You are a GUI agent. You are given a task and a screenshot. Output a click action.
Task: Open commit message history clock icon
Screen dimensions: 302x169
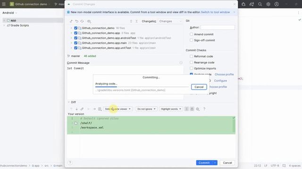click(181, 62)
